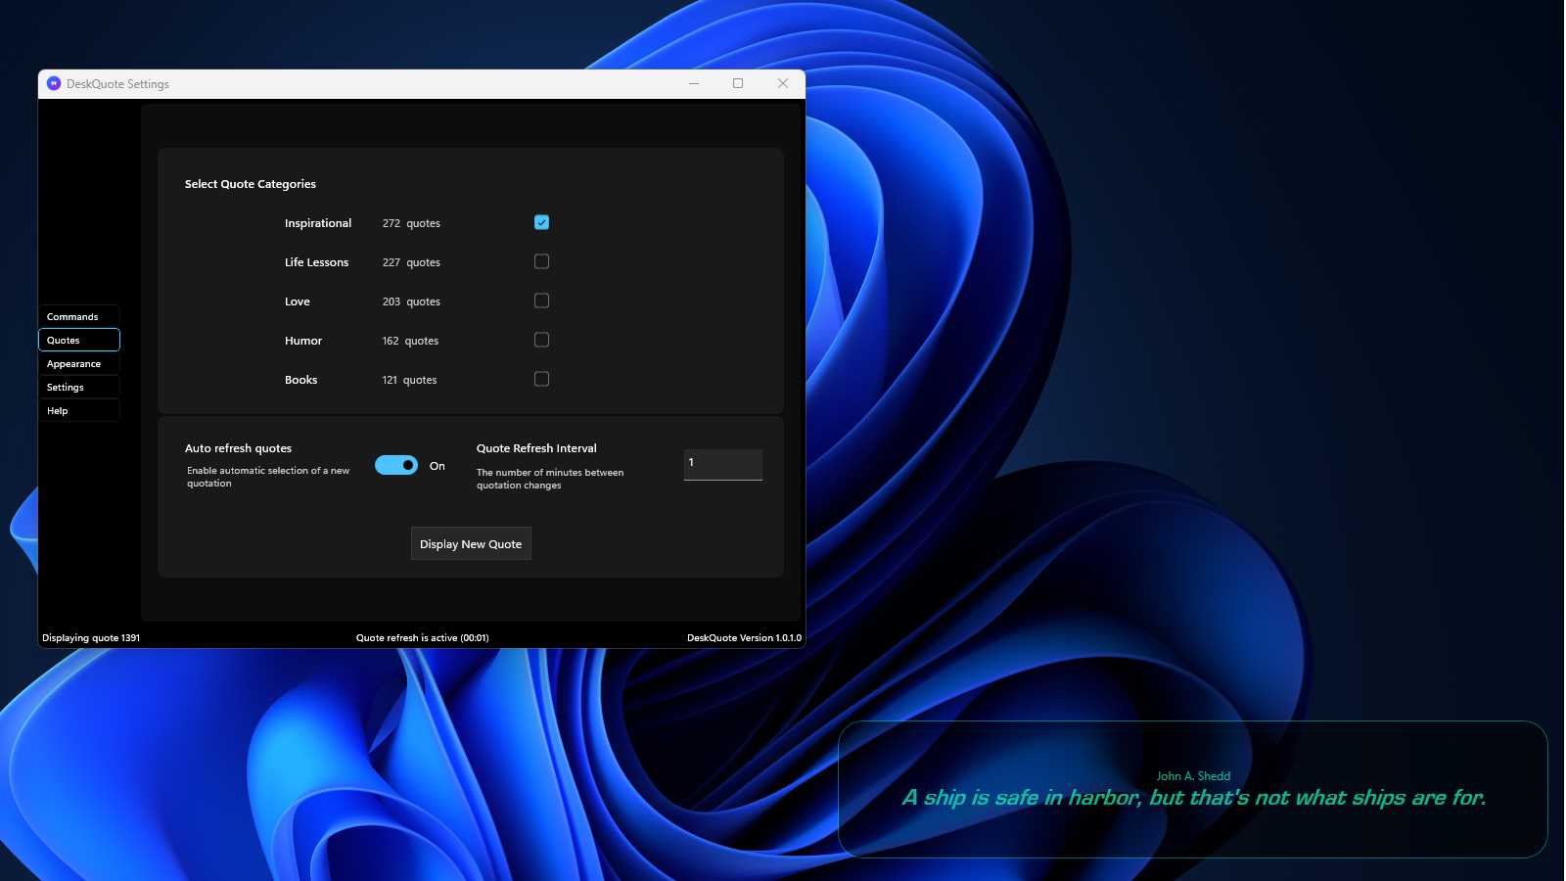1566x881 pixels.
Task: Click the ship quote text on the desktop widget
Action: click(1194, 798)
